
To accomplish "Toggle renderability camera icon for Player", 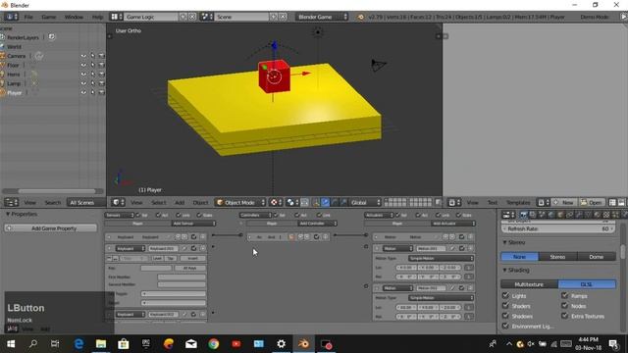I will pos(101,92).
